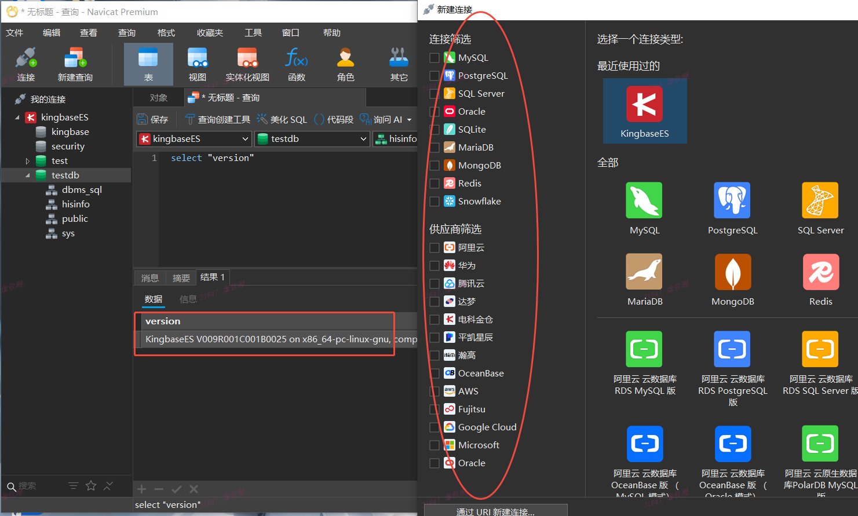Screen dimensions: 858x516
Task: Click the Connection toolbar icon
Action: (x=26, y=64)
